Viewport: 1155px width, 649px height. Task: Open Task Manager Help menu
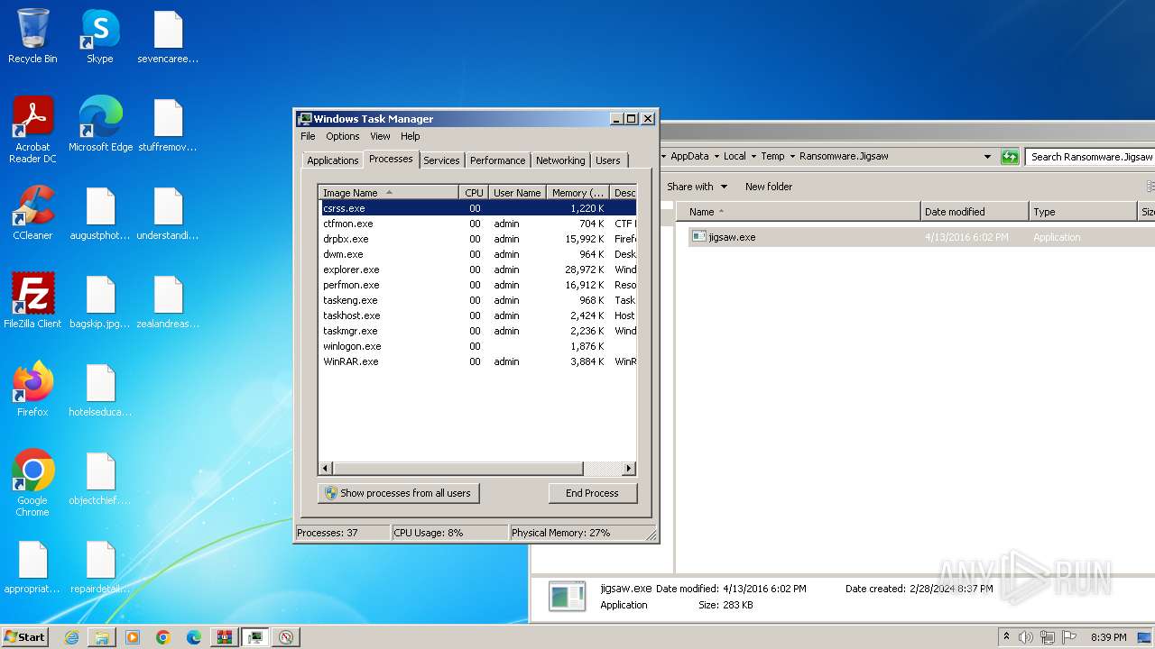(410, 136)
